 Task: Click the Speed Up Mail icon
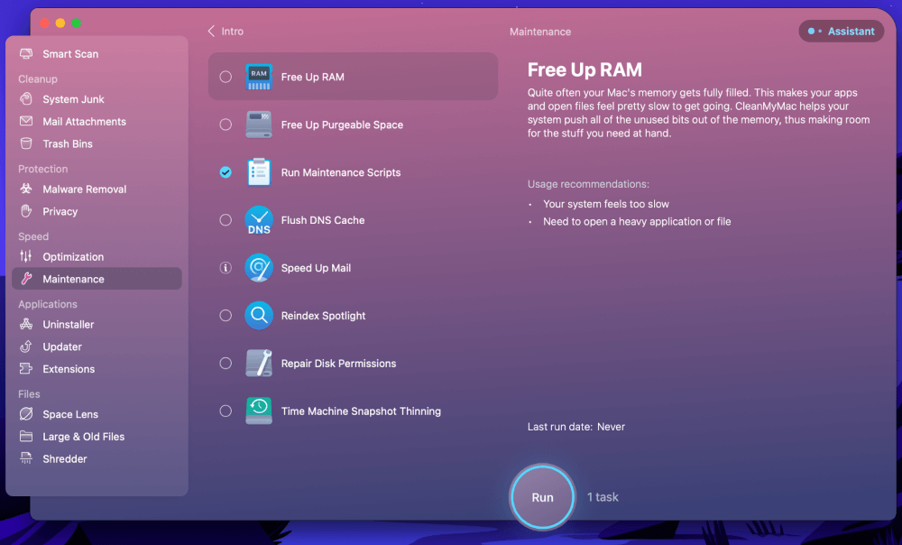[x=259, y=268]
